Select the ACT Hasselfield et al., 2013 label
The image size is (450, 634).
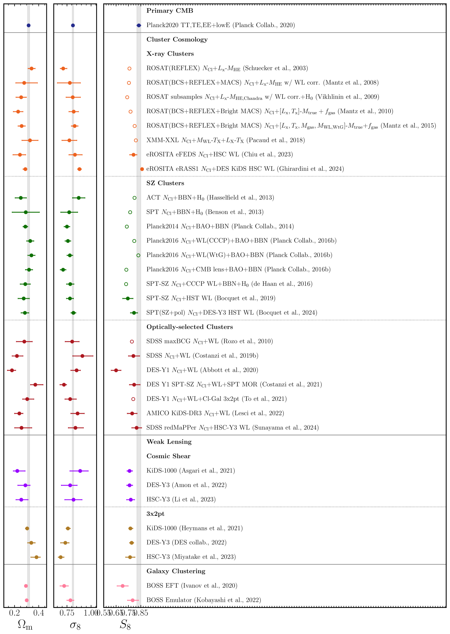(x=210, y=198)
